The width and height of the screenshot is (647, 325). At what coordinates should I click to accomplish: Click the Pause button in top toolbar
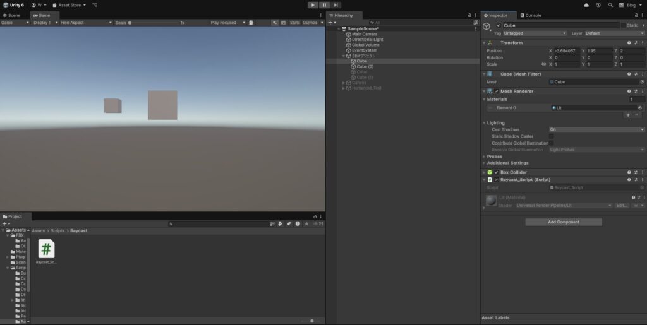[324, 5]
